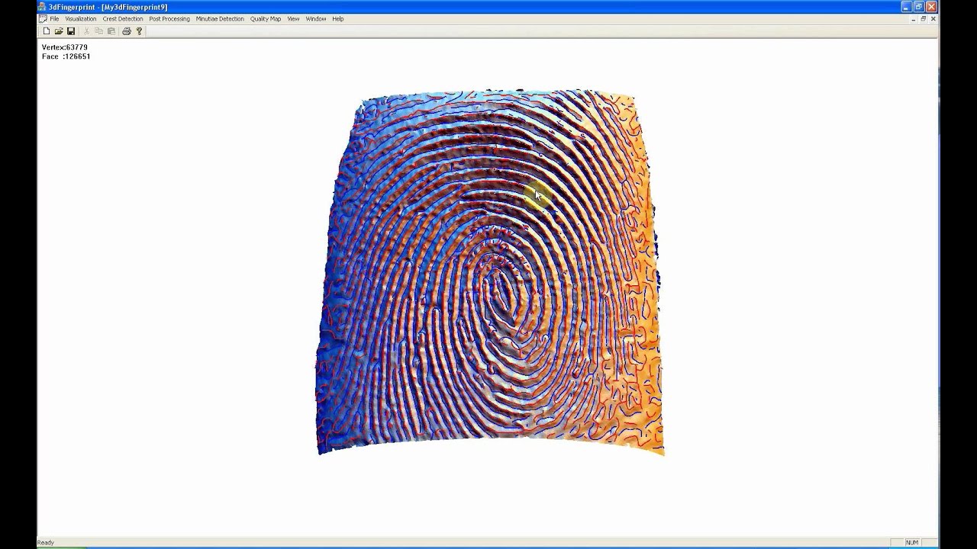The width and height of the screenshot is (977, 549).
Task: Restore the inner document window size
Action: [923, 18]
